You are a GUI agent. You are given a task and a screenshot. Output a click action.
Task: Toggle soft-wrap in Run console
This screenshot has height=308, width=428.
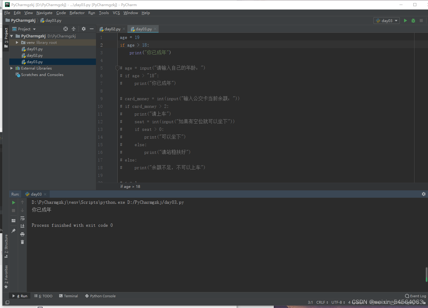pyautogui.click(x=22, y=218)
